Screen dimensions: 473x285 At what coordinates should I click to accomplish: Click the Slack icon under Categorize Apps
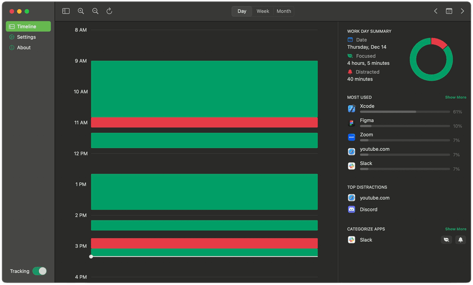[351, 240]
